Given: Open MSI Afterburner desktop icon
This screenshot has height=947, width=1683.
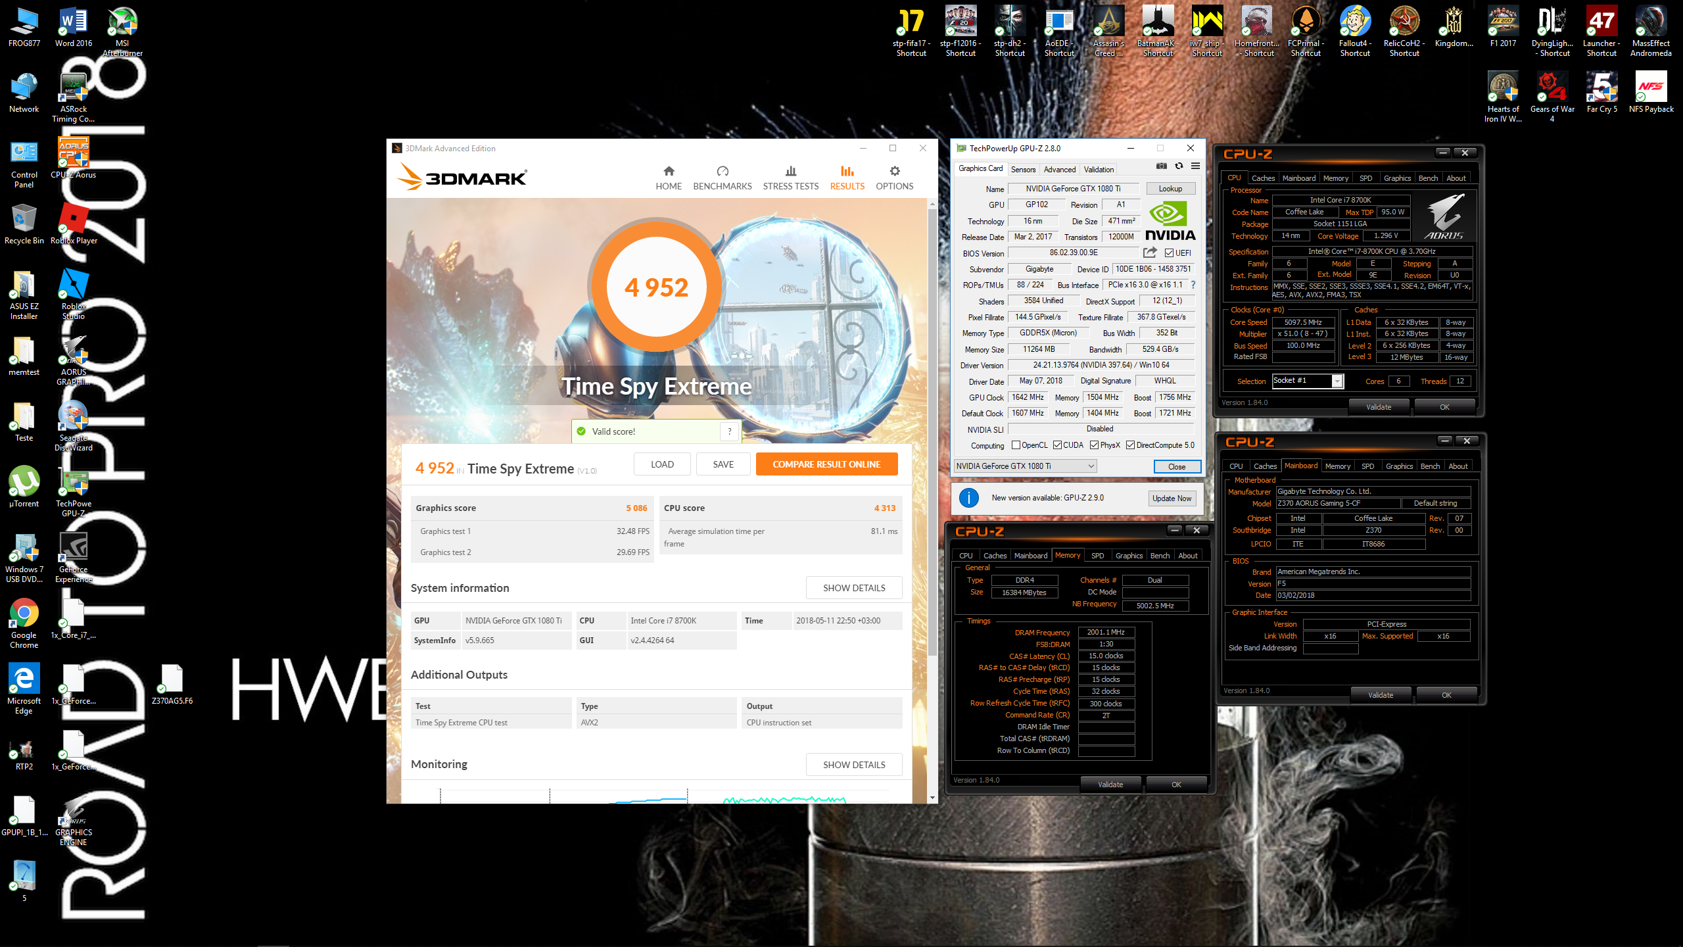Looking at the screenshot, I should tap(122, 31).
